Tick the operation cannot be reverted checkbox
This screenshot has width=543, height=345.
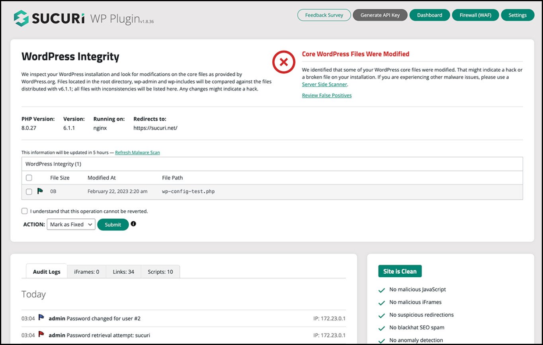(25, 211)
